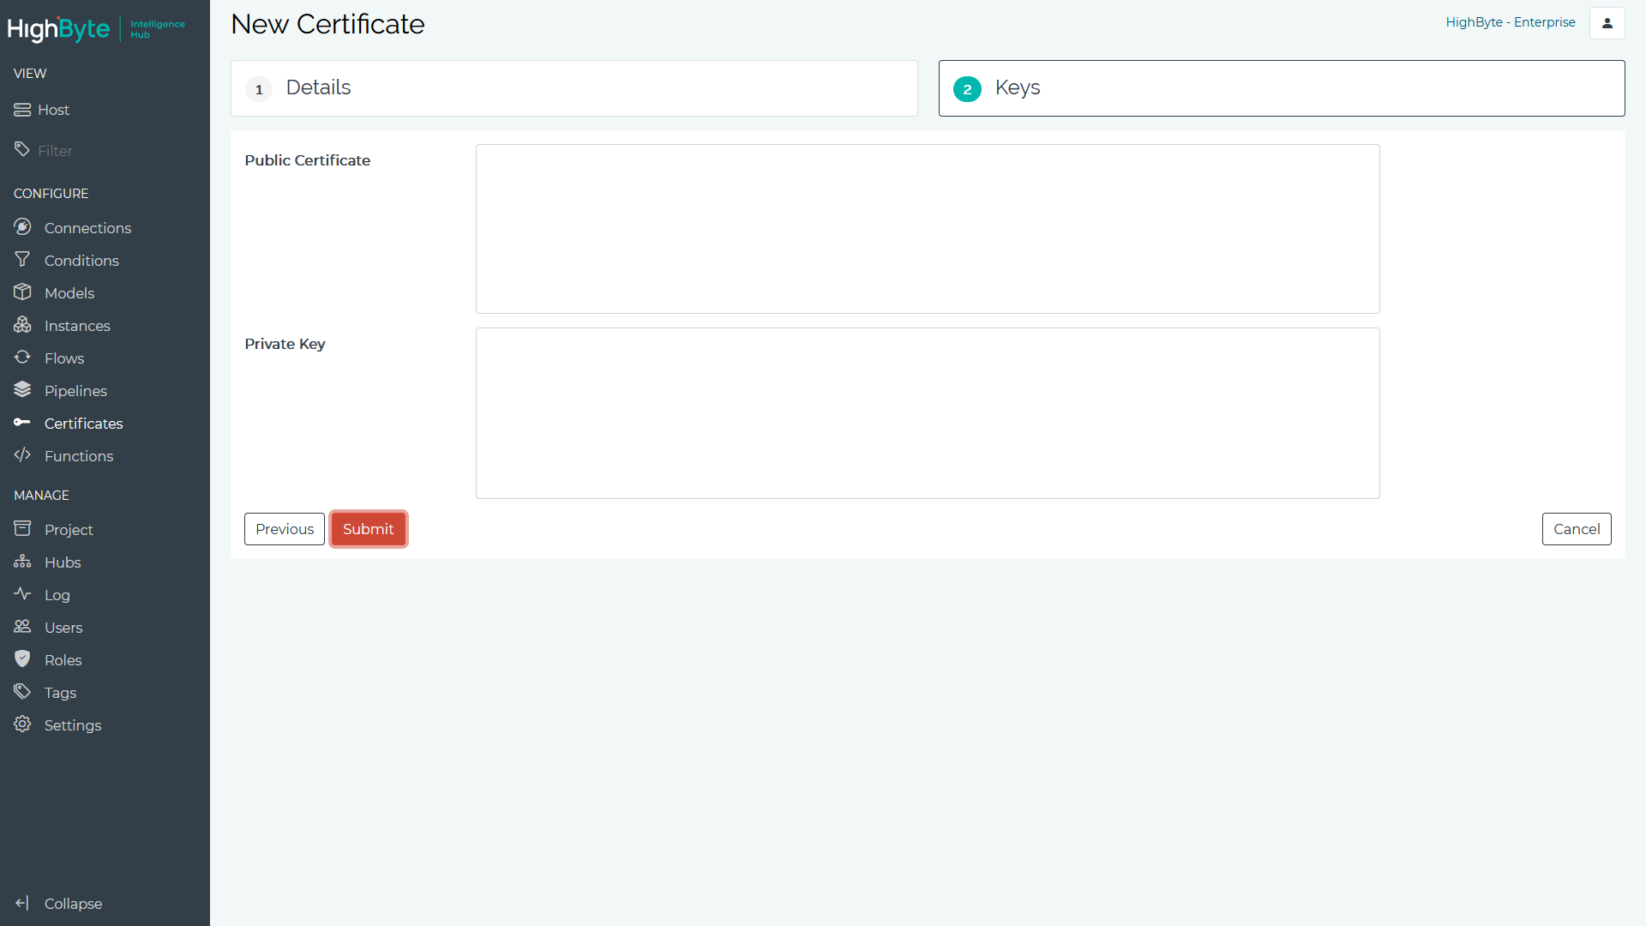This screenshot has width=1646, height=926.
Task: Select the Pipelines icon in sidebar
Action: (x=21, y=390)
